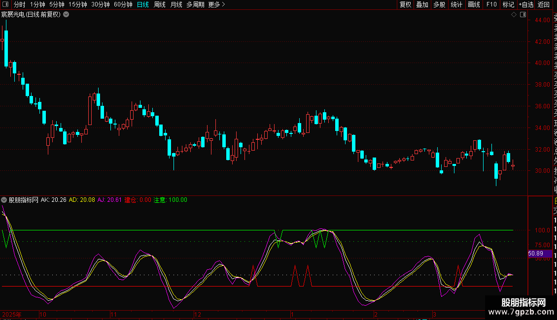Click the 36.00 price axis label
Screen dimensions: 557x320
coord(542,106)
